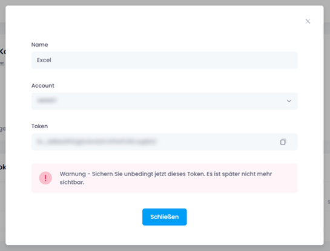Open the Account selection field
The width and height of the screenshot is (330, 251).
pyautogui.click(x=164, y=101)
